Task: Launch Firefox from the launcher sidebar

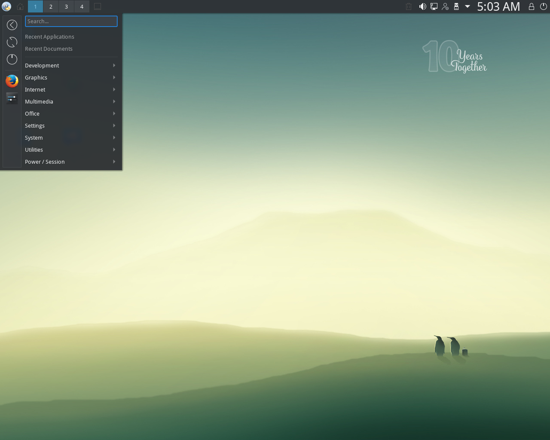Action: coord(12,81)
